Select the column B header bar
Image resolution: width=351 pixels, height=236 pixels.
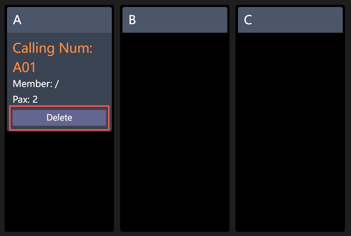pyautogui.click(x=175, y=20)
